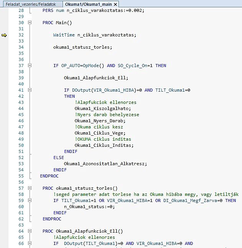Click the Okuma1_Kiszolgalhato procedure call
The width and height of the screenshot is (242, 248).
97,108
